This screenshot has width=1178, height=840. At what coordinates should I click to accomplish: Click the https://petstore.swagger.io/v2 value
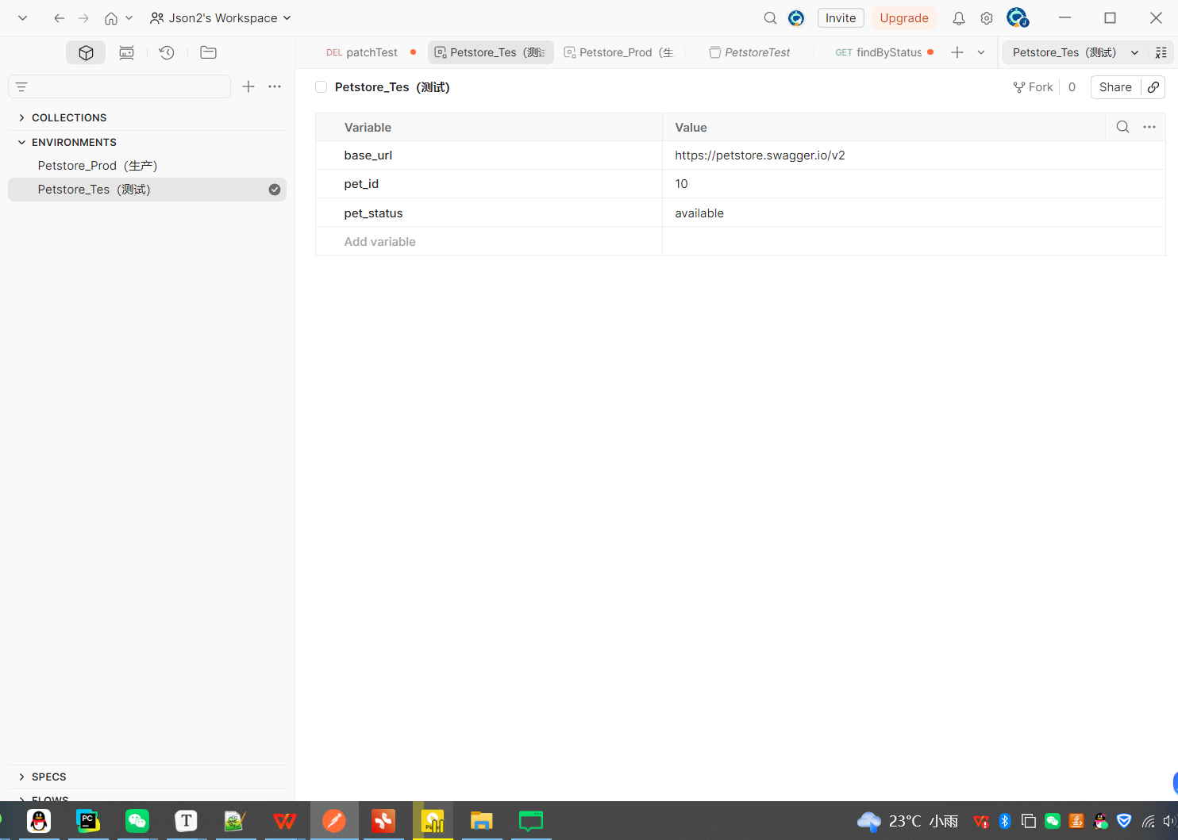point(760,155)
